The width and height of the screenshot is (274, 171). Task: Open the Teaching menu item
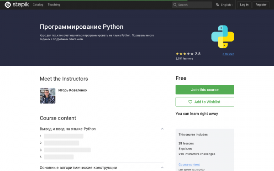[x=54, y=5]
